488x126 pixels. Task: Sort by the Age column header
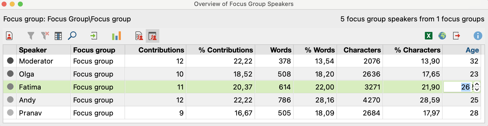coord(472,50)
